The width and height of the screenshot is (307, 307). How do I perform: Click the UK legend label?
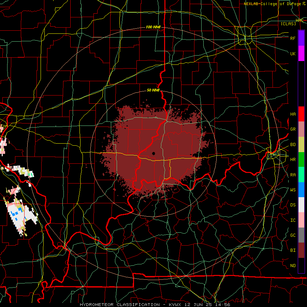[293, 54]
